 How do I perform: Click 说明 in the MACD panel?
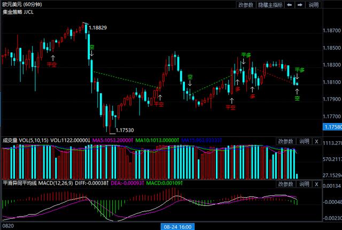coord(304,184)
